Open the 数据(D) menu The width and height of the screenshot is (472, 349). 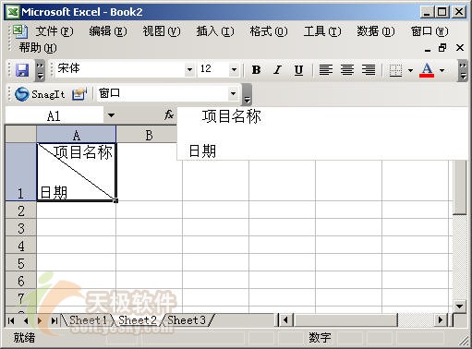click(376, 31)
